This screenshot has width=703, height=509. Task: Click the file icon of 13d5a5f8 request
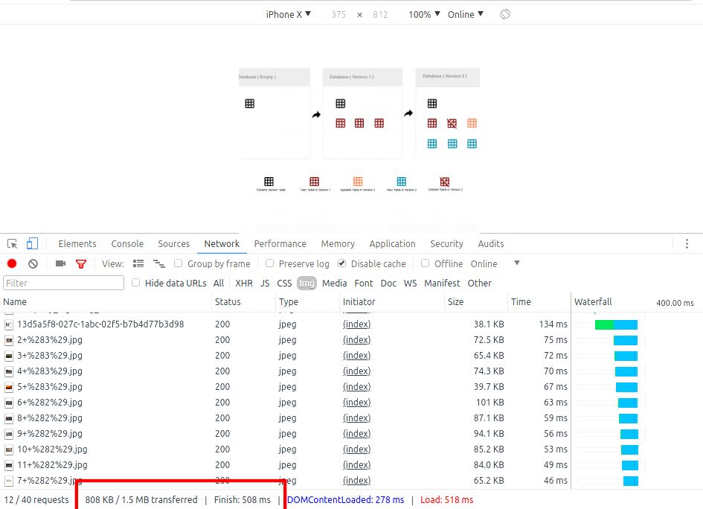tap(9, 324)
